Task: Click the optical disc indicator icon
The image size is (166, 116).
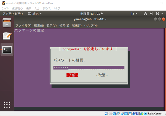Action: [110, 114]
